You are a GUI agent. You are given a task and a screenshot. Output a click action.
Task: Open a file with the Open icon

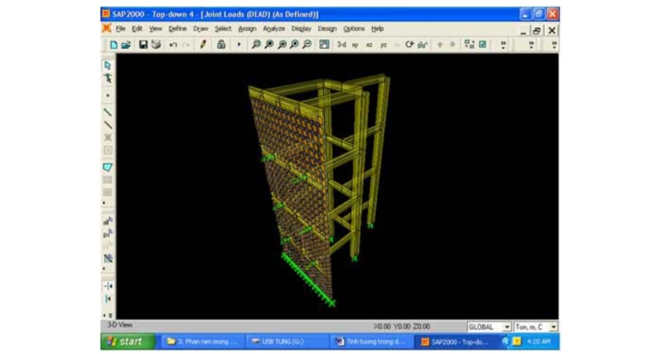tap(125, 45)
